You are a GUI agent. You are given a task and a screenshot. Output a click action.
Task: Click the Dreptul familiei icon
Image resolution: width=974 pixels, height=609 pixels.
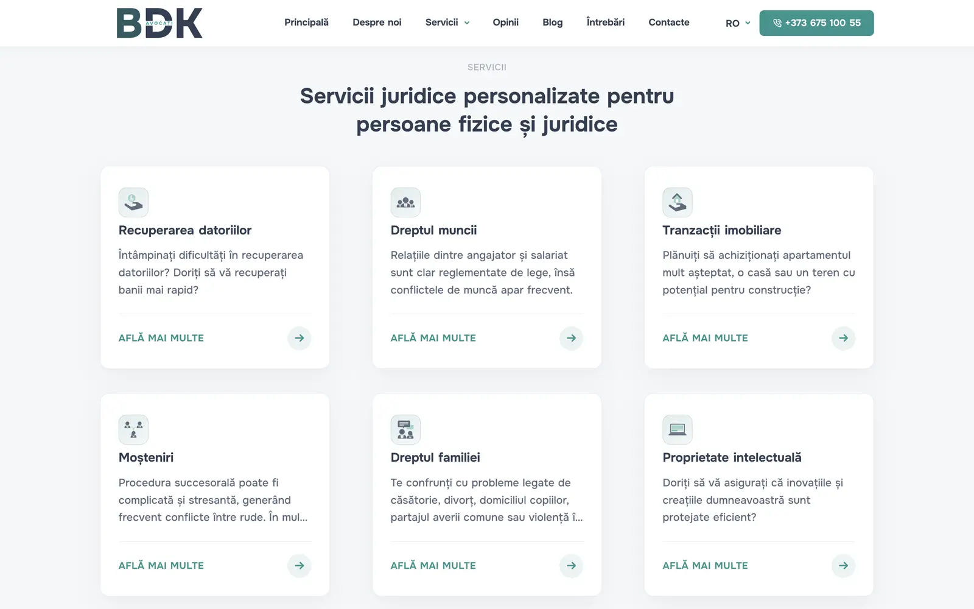405,429
